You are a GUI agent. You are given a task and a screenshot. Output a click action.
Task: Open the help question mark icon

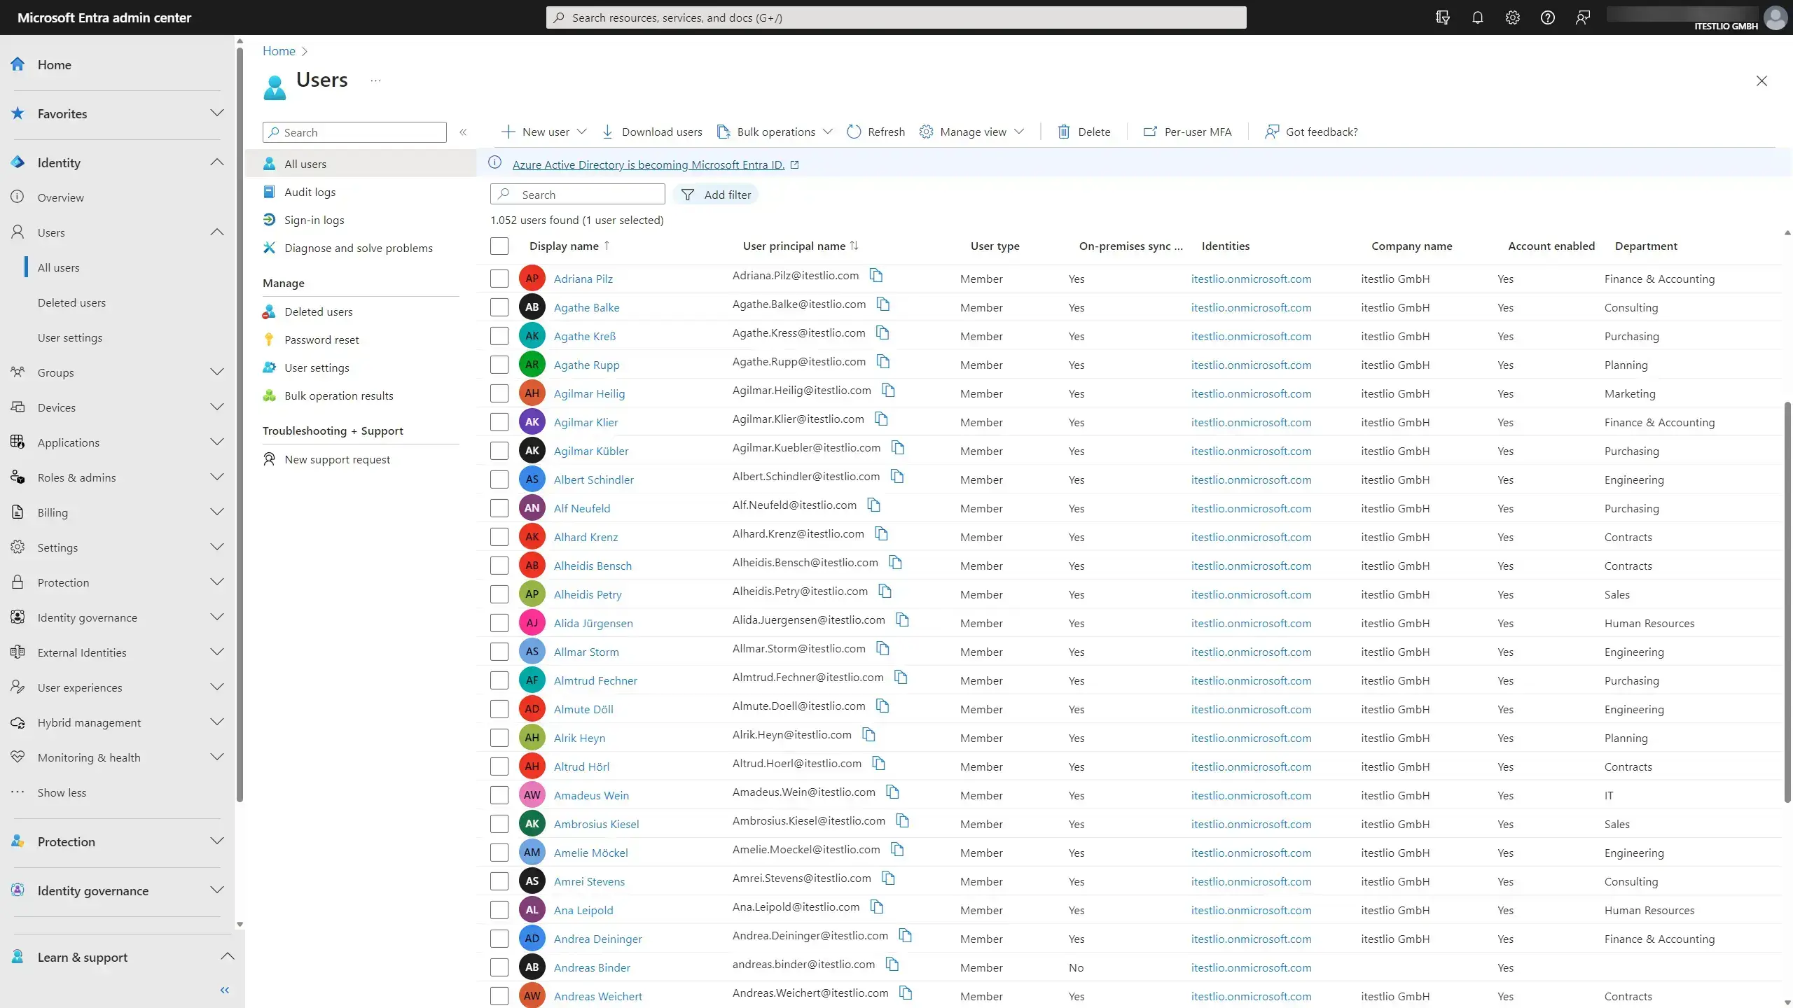pyautogui.click(x=1547, y=17)
